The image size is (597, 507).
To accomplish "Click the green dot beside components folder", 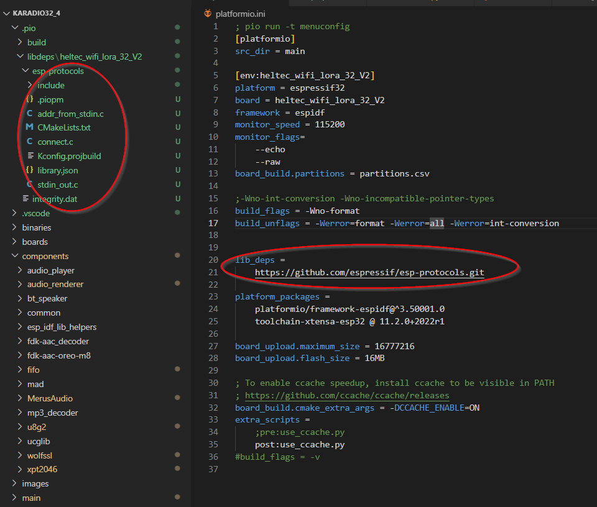I will coord(177,256).
